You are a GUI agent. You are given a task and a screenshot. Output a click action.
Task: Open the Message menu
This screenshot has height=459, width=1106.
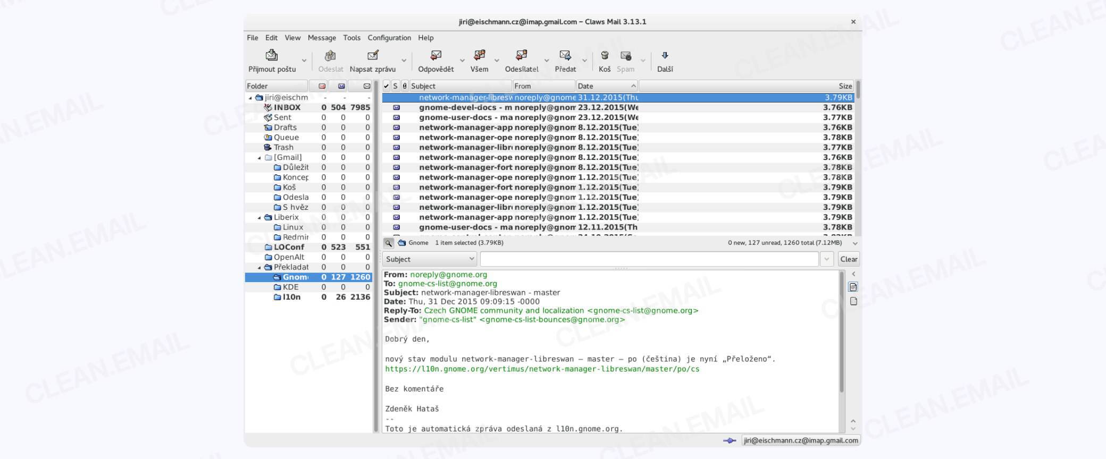coord(322,38)
